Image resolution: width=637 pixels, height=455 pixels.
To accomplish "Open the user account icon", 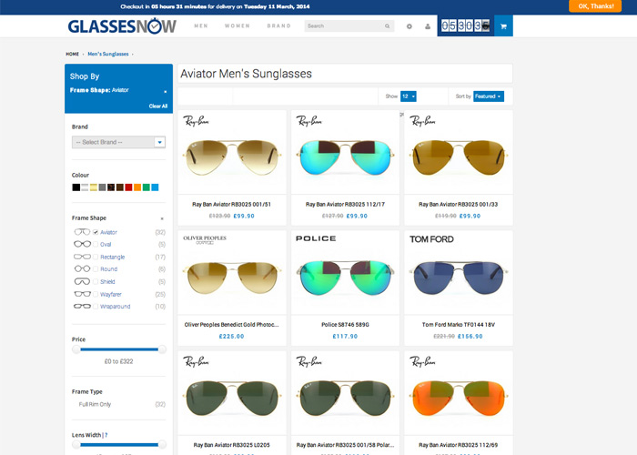I will pos(428,26).
